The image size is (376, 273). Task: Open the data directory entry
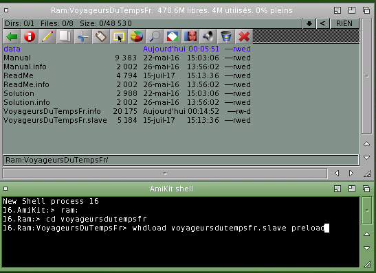coord(127,49)
